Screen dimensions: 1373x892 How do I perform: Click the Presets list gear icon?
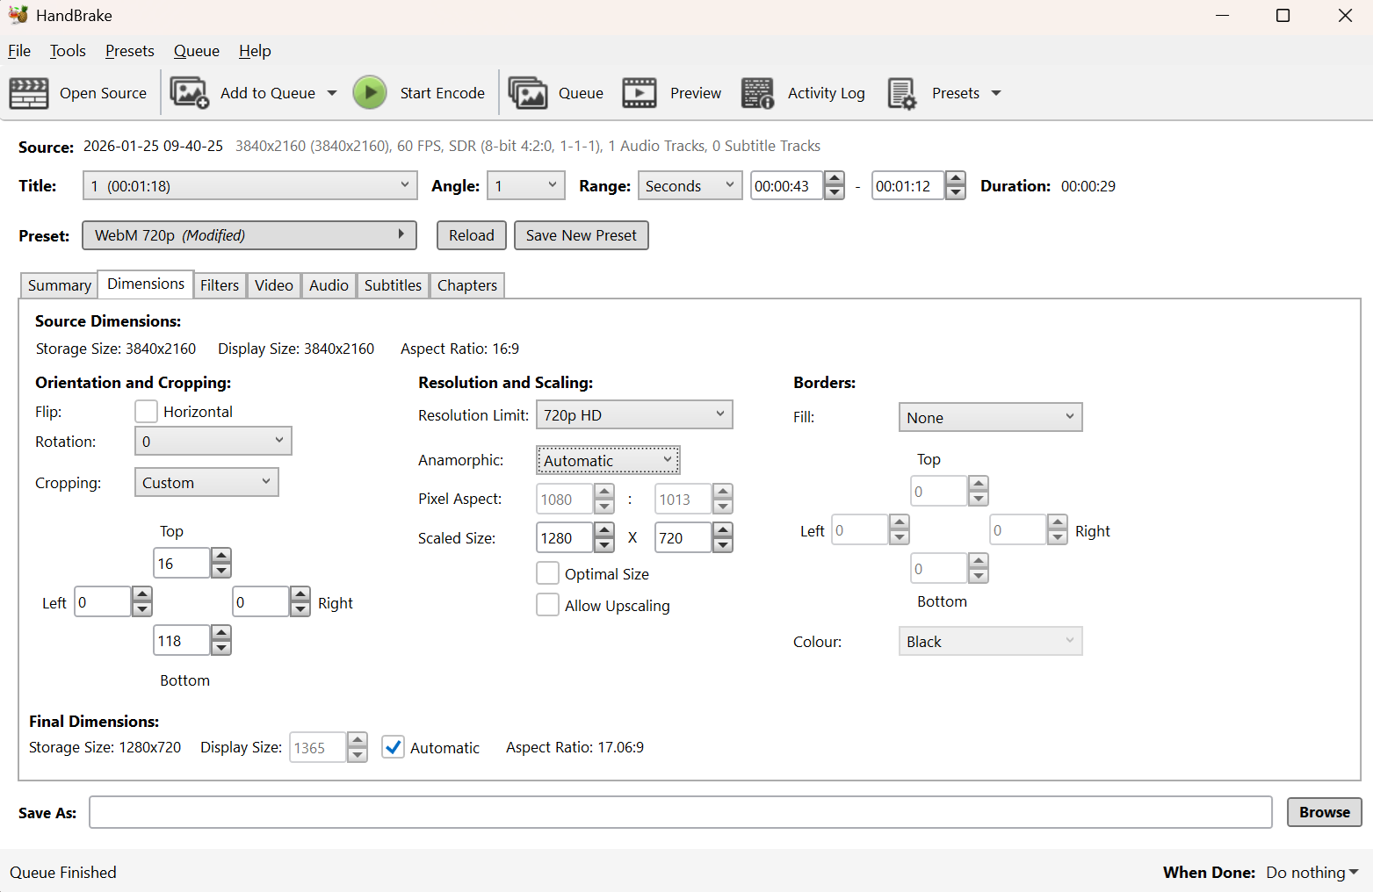tap(901, 93)
